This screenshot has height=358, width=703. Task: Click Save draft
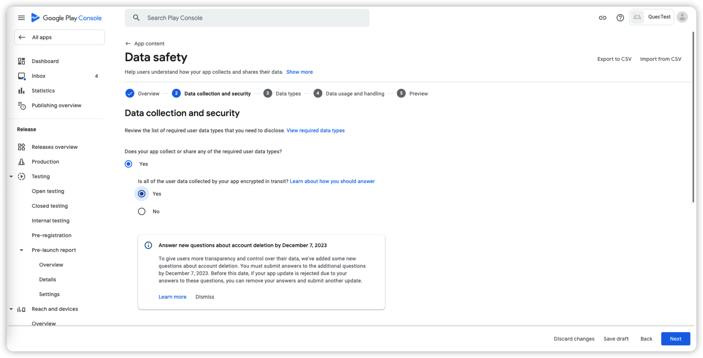point(616,339)
